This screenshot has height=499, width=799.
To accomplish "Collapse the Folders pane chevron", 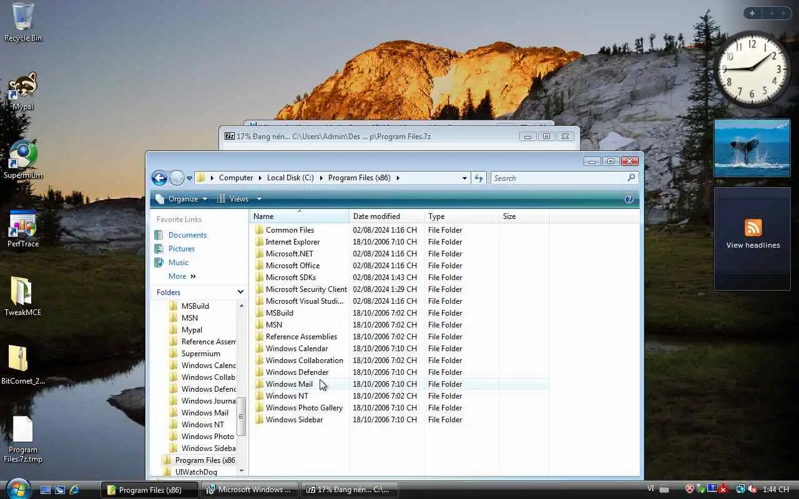I will pos(240,292).
